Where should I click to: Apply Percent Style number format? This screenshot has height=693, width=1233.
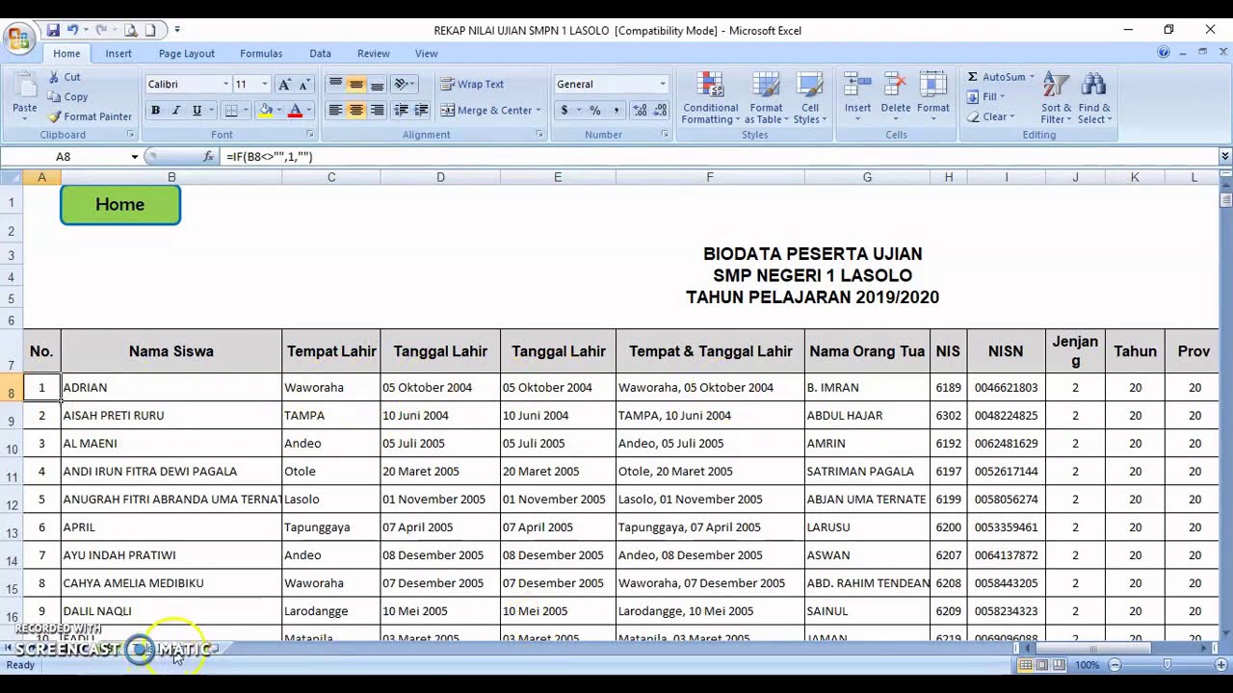(x=594, y=111)
